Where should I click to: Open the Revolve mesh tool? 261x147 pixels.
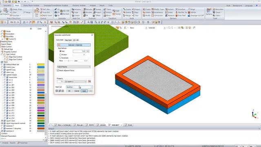[x=88, y=12]
